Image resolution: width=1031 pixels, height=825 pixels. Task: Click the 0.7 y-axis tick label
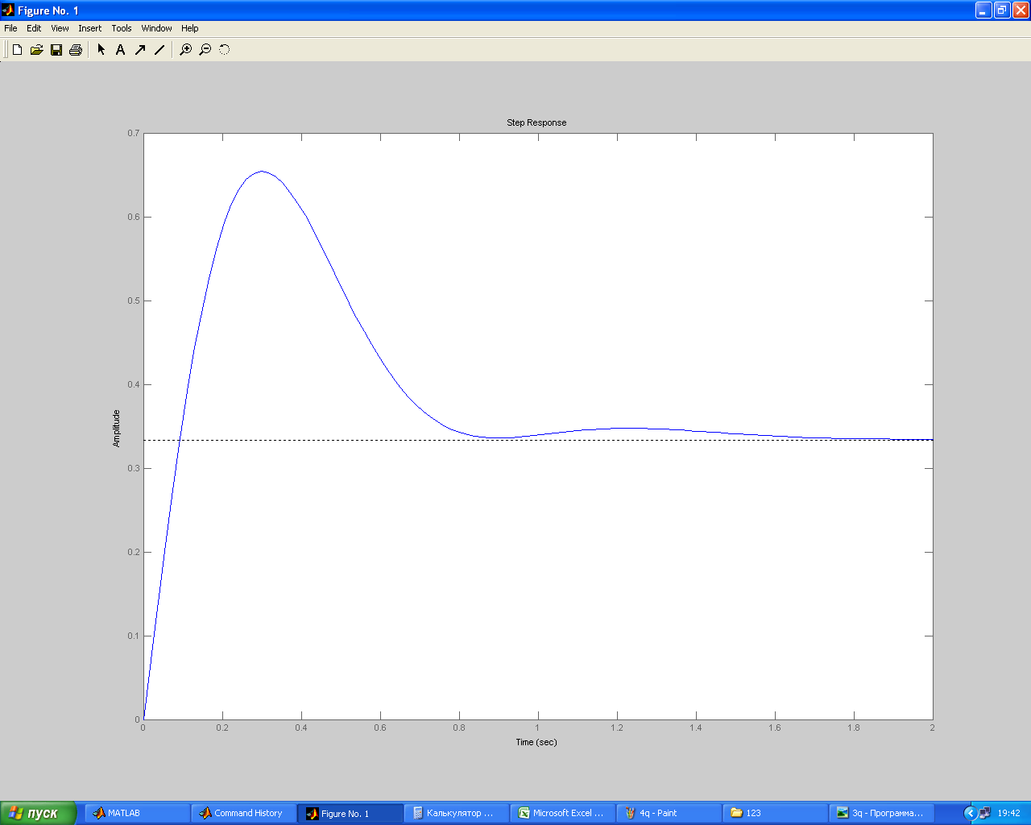(134, 133)
